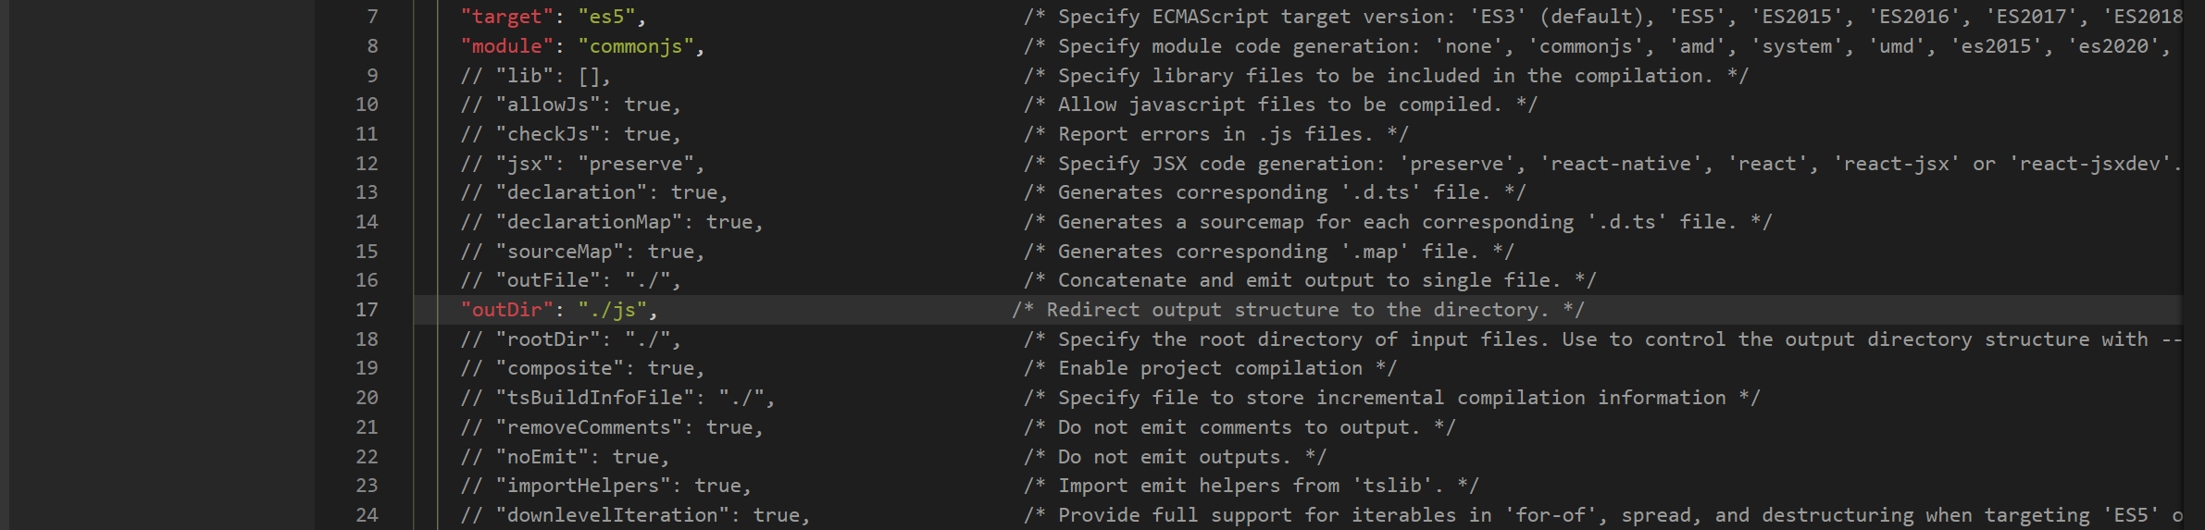The height and width of the screenshot is (530, 2205).
Task: Click the commented "importHelpers" option
Action: click(x=606, y=486)
